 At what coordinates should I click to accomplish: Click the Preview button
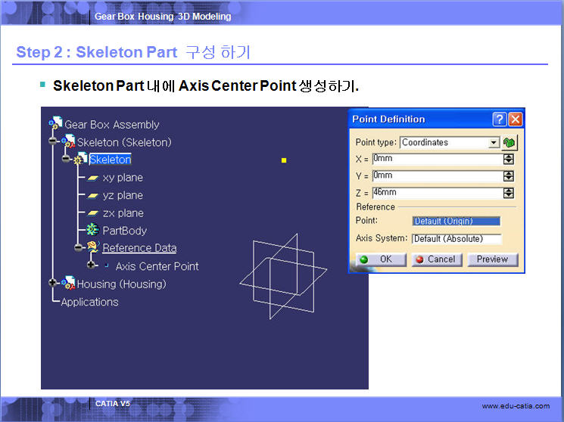(x=492, y=259)
